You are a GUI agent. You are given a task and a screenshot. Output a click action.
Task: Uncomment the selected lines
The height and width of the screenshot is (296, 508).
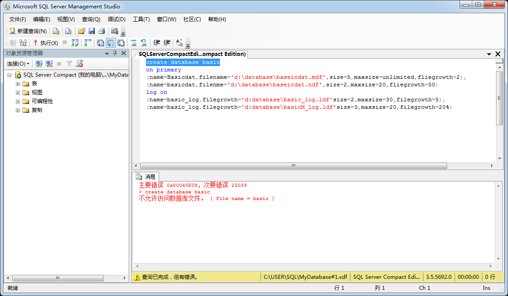144,43
